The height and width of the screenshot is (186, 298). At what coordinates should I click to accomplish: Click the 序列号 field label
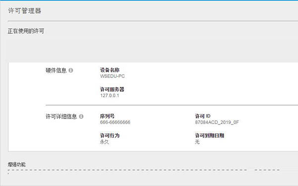coord(107,116)
